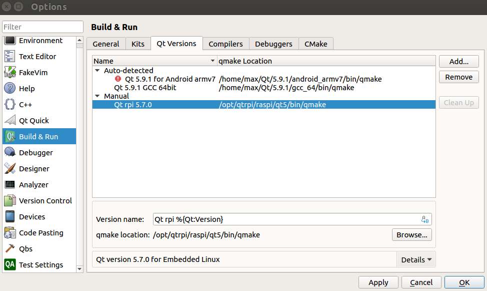
Task: Click the Qt version 5.7.0 for Embedded Linux text
Action: pyautogui.click(x=158, y=259)
